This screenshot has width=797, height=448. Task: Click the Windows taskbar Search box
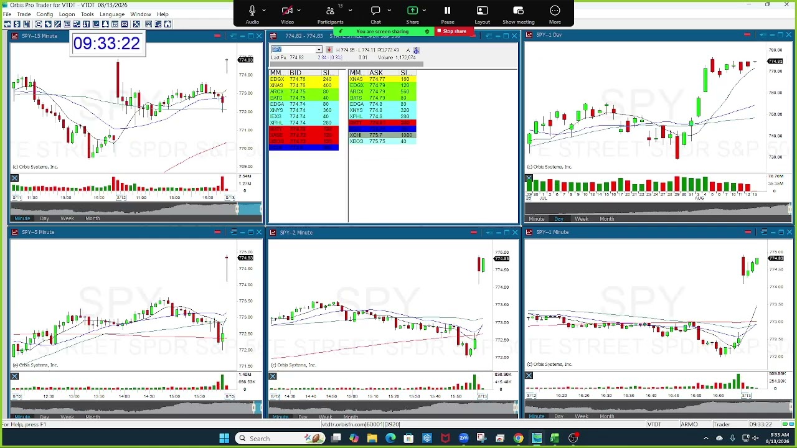tap(280, 439)
